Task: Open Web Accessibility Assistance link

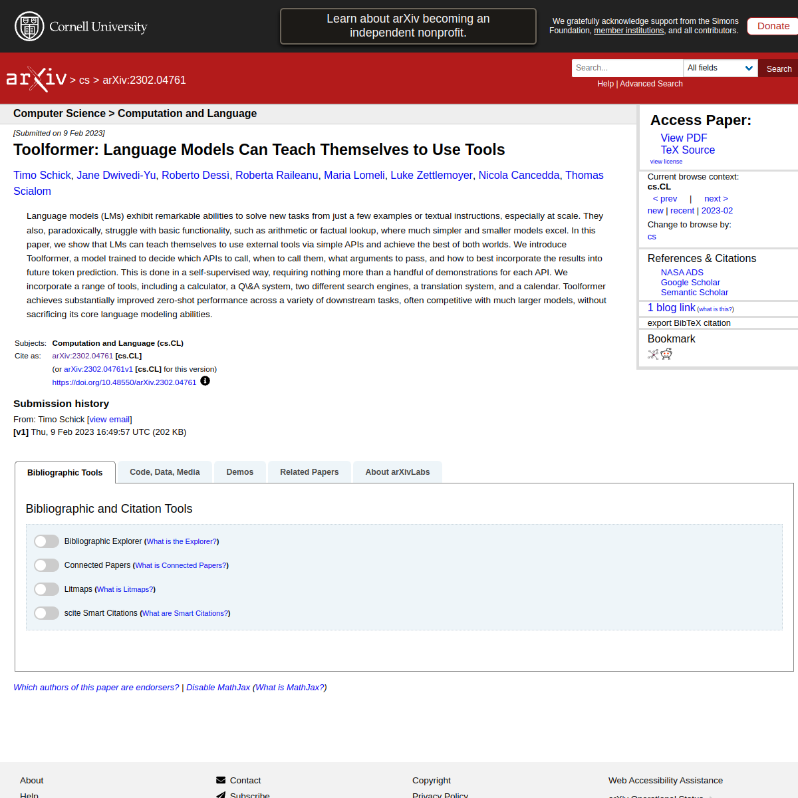Action: pos(666,781)
